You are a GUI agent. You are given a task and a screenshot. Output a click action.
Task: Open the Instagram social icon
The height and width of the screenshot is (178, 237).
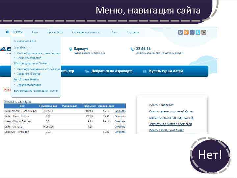pos(204,32)
